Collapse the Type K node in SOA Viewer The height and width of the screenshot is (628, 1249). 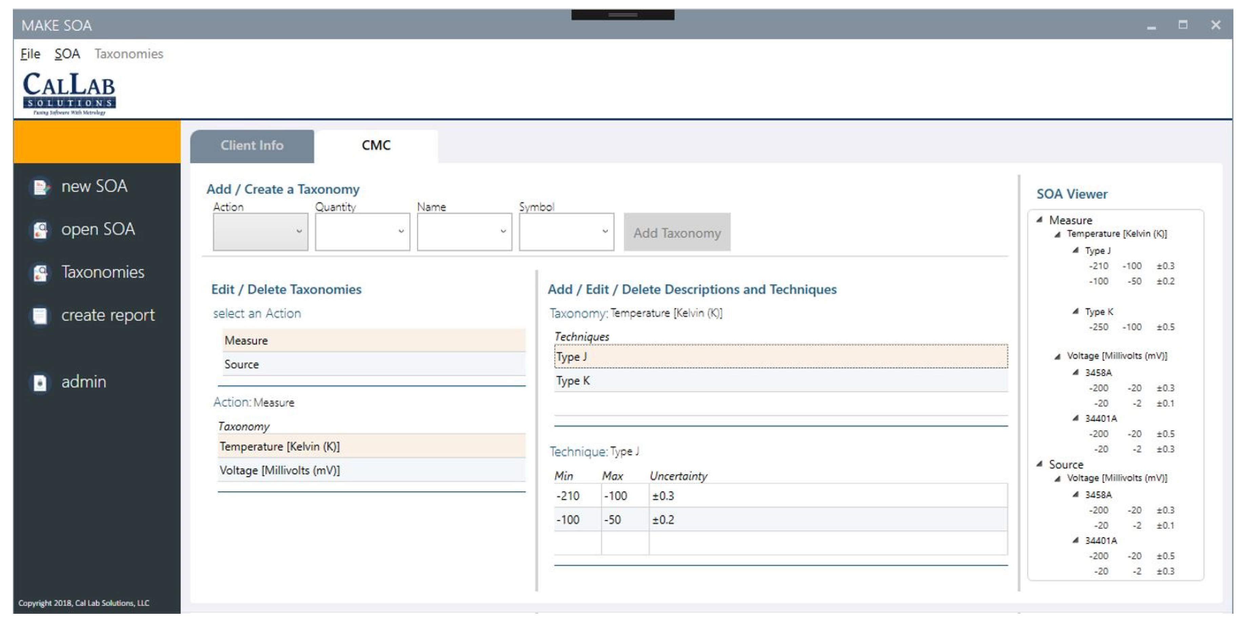pos(1075,311)
